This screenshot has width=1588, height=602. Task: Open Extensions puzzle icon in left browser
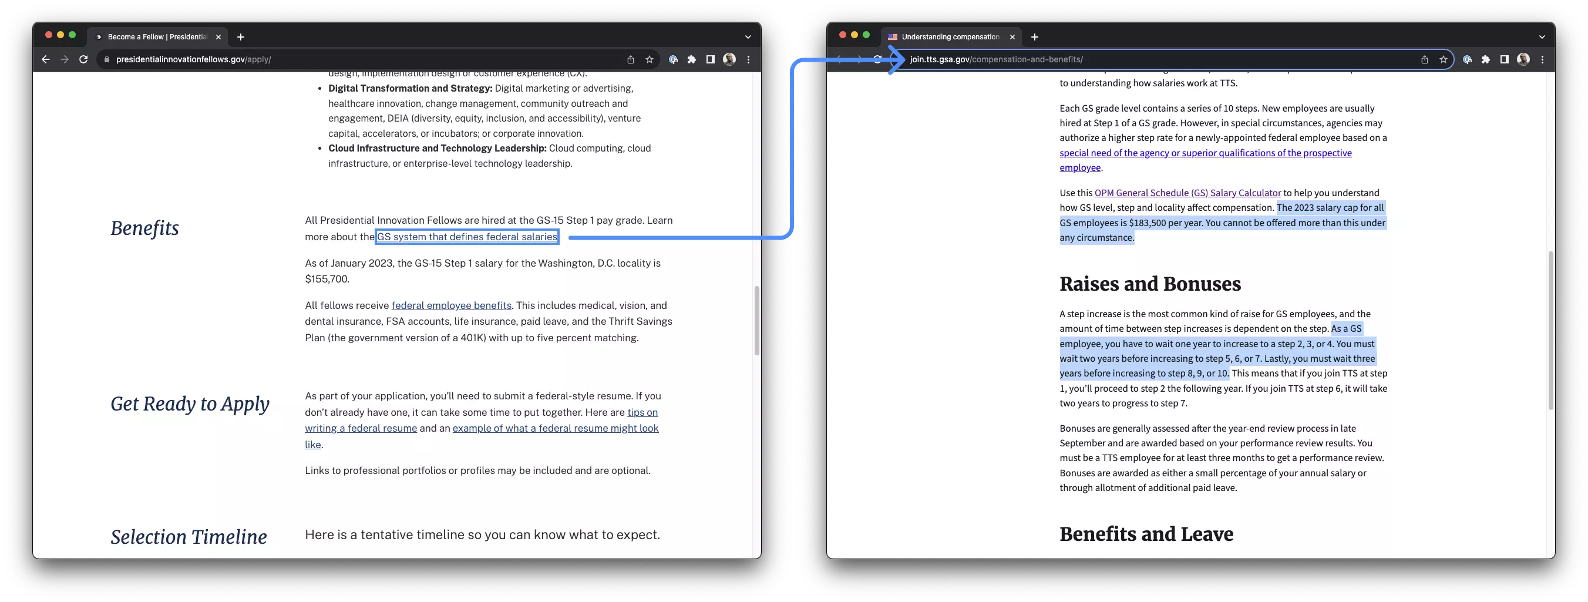(x=692, y=60)
